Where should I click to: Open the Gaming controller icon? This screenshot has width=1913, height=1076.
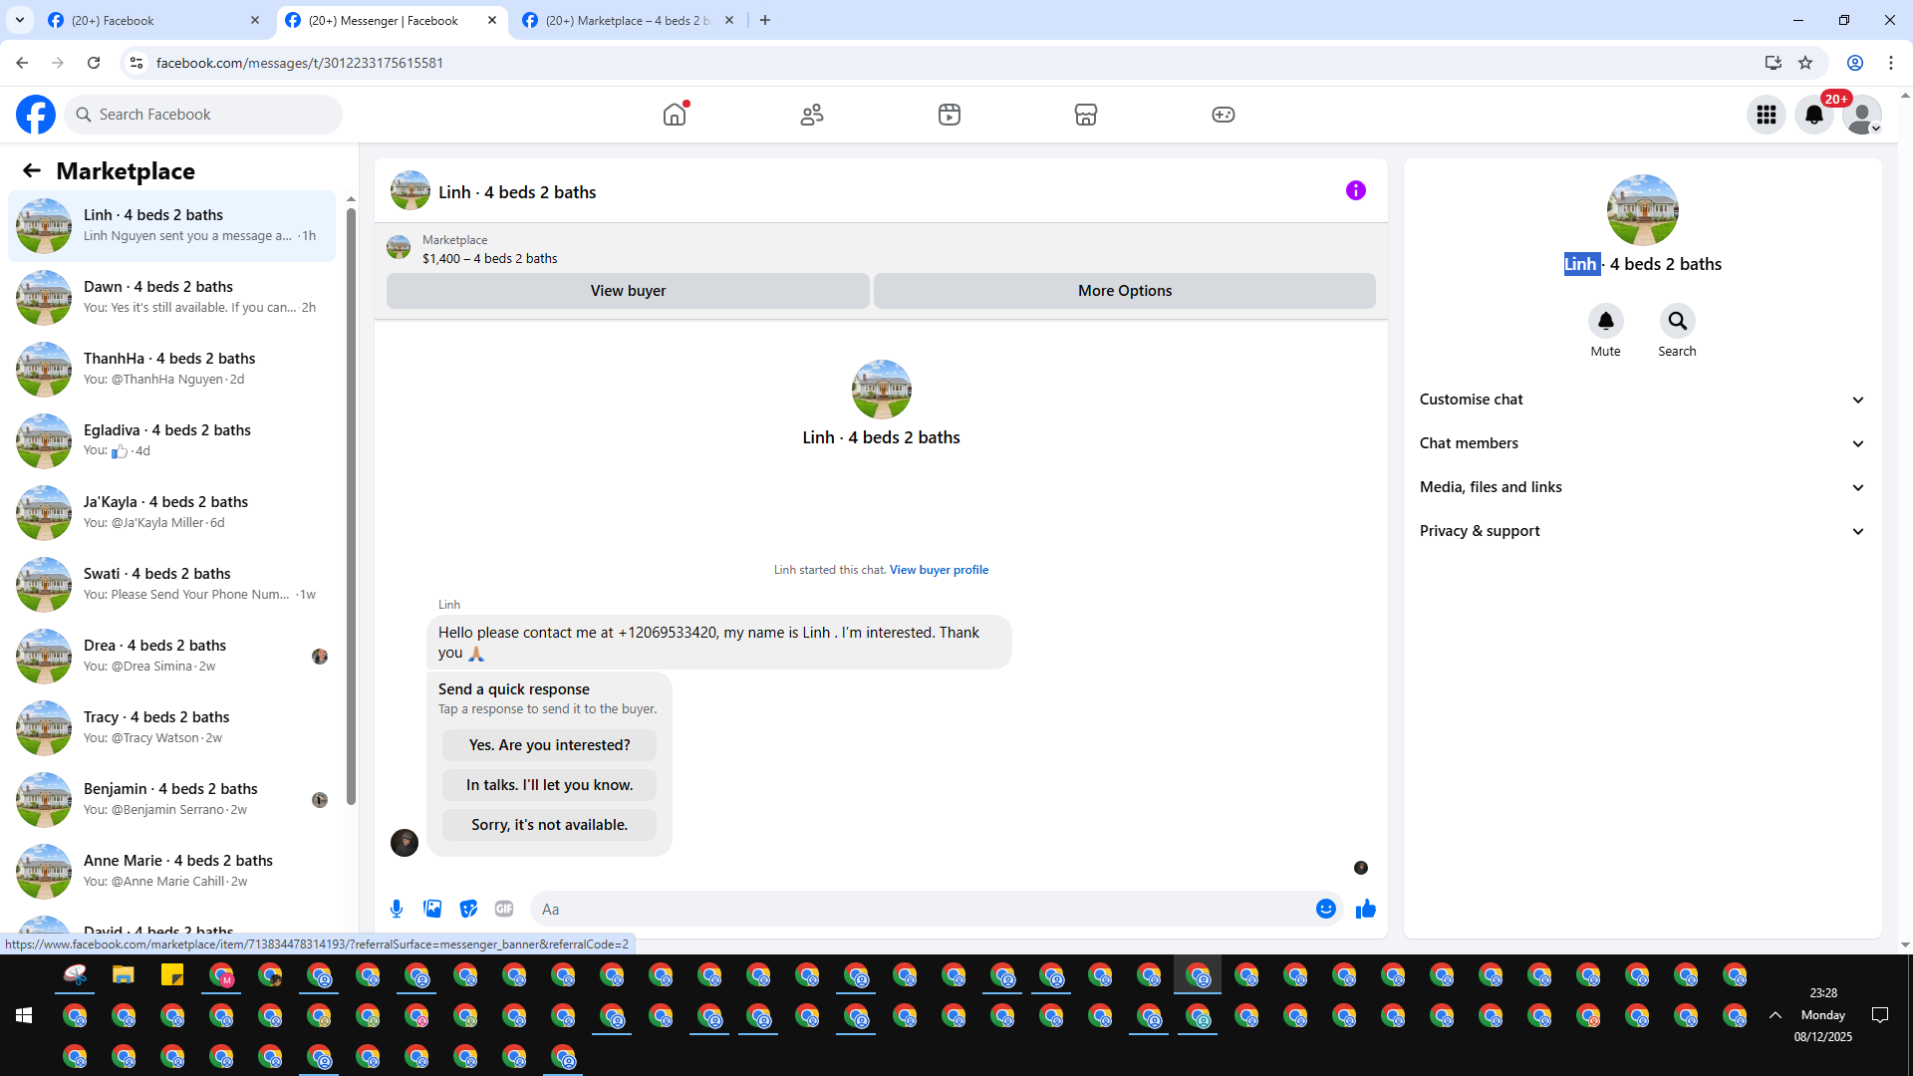coord(1224,115)
